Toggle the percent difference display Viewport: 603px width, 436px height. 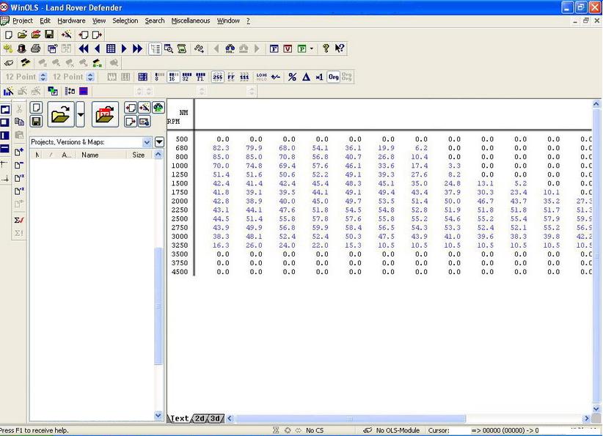(x=292, y=77)
